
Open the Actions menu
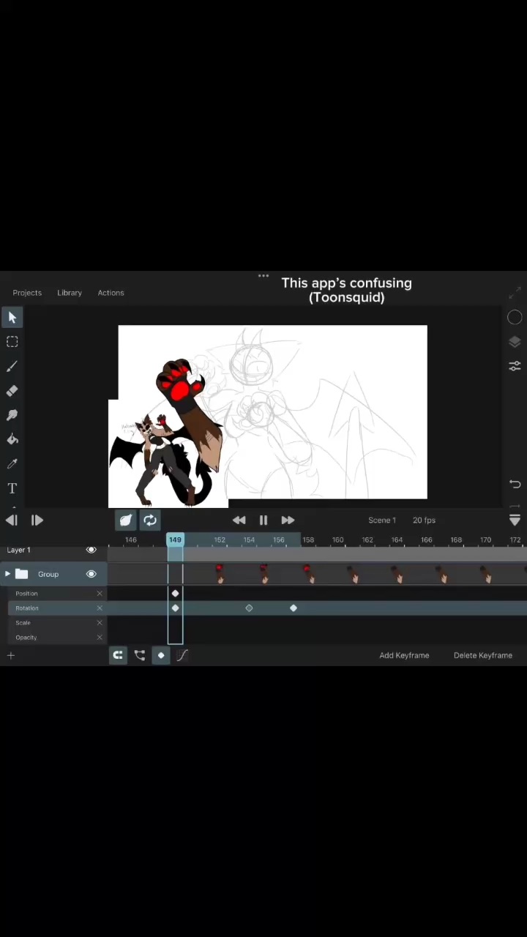(x=111, y=293)
